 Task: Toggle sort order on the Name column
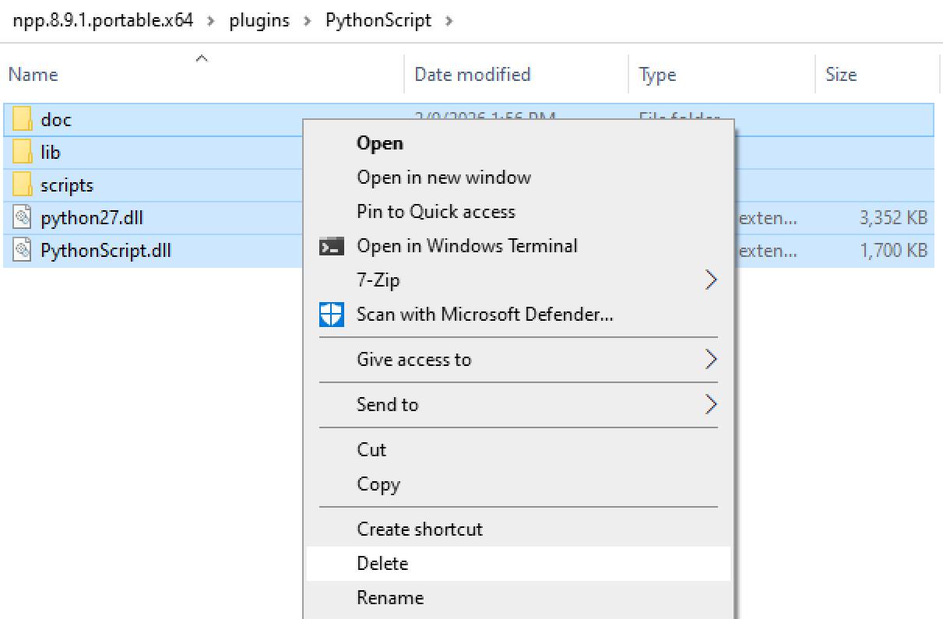coord(33,74)
